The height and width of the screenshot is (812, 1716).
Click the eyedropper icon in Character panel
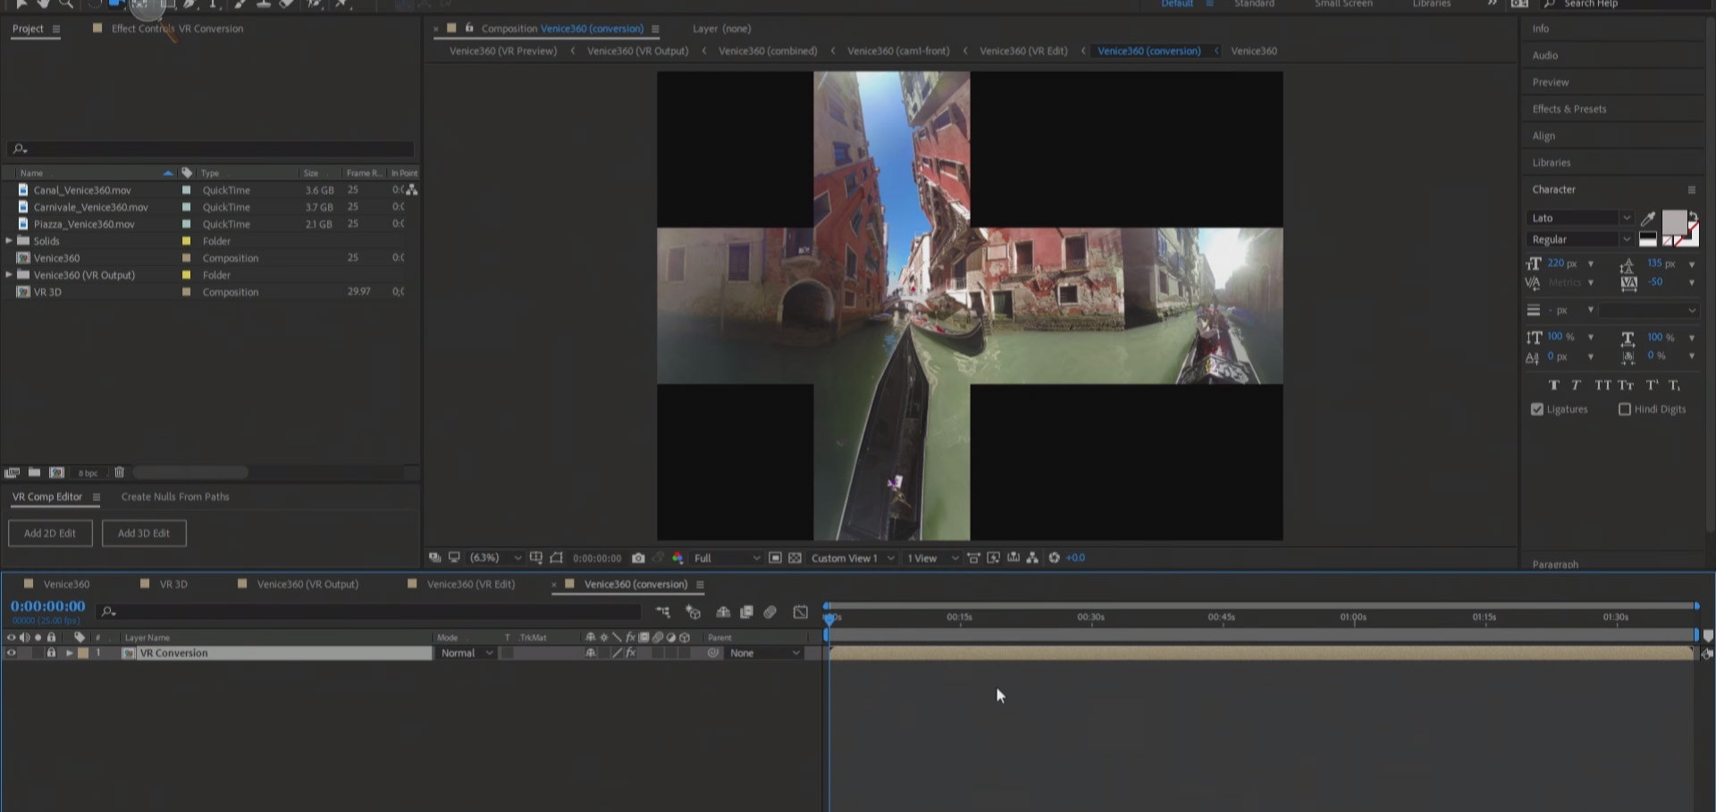(1648, 218)
